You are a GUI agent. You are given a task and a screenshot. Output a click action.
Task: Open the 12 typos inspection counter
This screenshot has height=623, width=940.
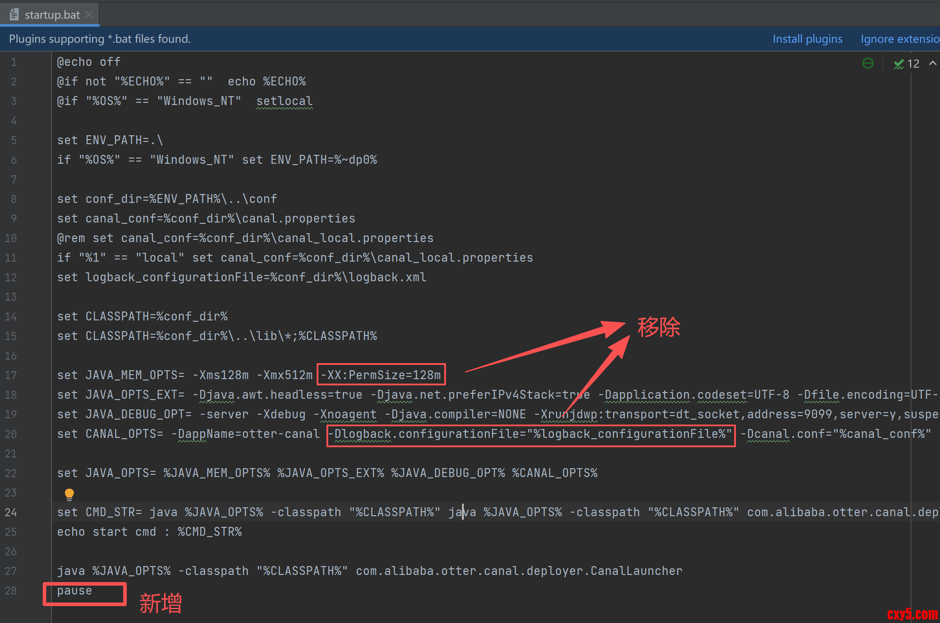pos(913,64)
